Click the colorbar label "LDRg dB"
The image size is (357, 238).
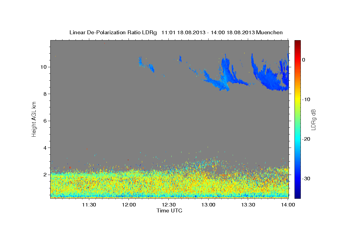pos(313,120)
